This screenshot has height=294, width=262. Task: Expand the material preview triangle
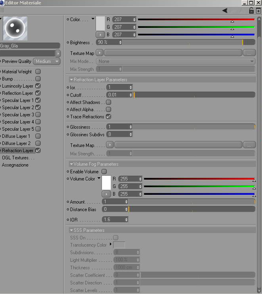coord(1,18)
